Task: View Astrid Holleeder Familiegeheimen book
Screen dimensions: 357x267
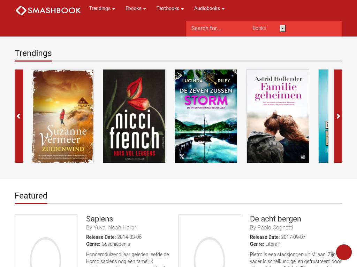Action: pos(278,116)
